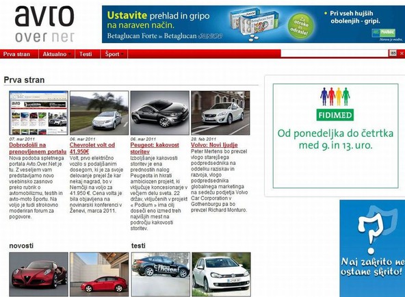Click the '07. mar 2011' date text
Image resolution: width=405 pixels, height=297 pixels.
22,139
